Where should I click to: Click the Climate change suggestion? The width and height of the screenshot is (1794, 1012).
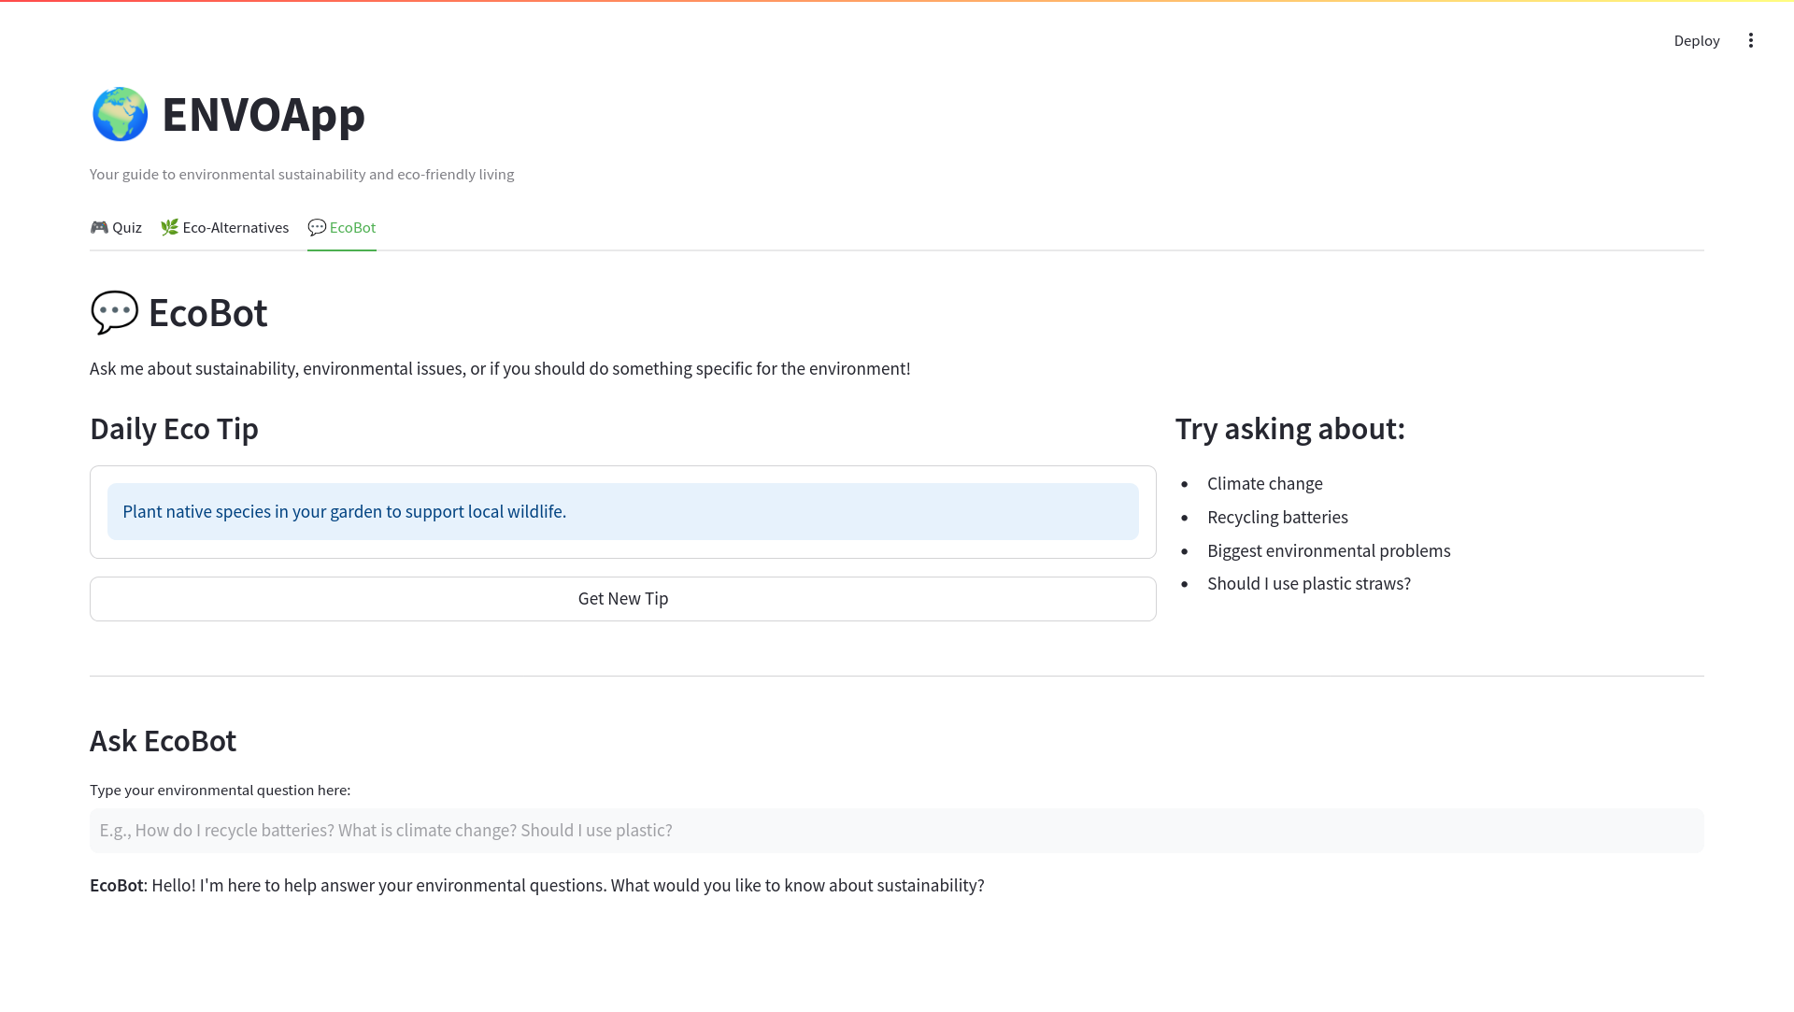(1264, 483)
